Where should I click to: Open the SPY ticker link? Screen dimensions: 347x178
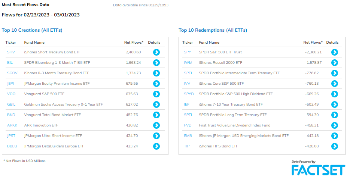pyautogui.click(x=188, y=52)
